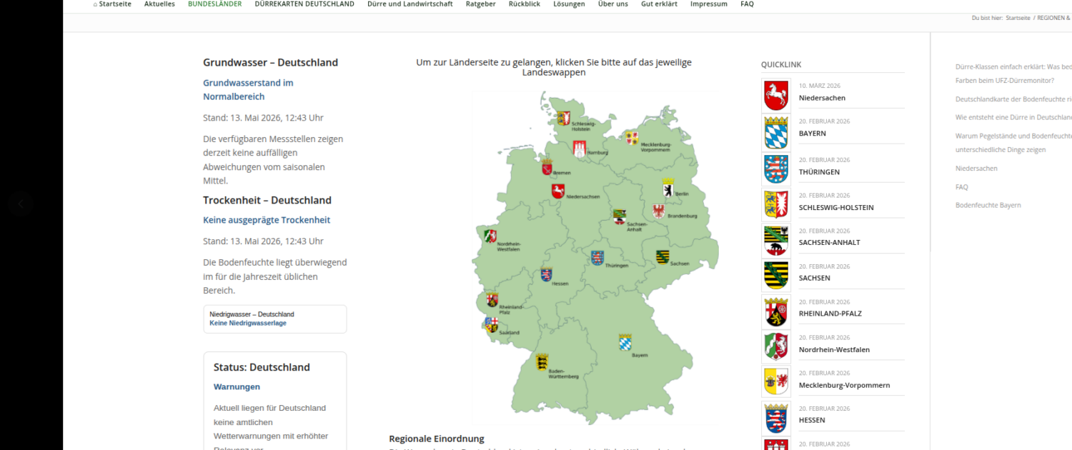Viewport: 1072px width, 450px height.
Task: Click the RHEINLAND-PFALZ quicklink title
Action: 830,314
